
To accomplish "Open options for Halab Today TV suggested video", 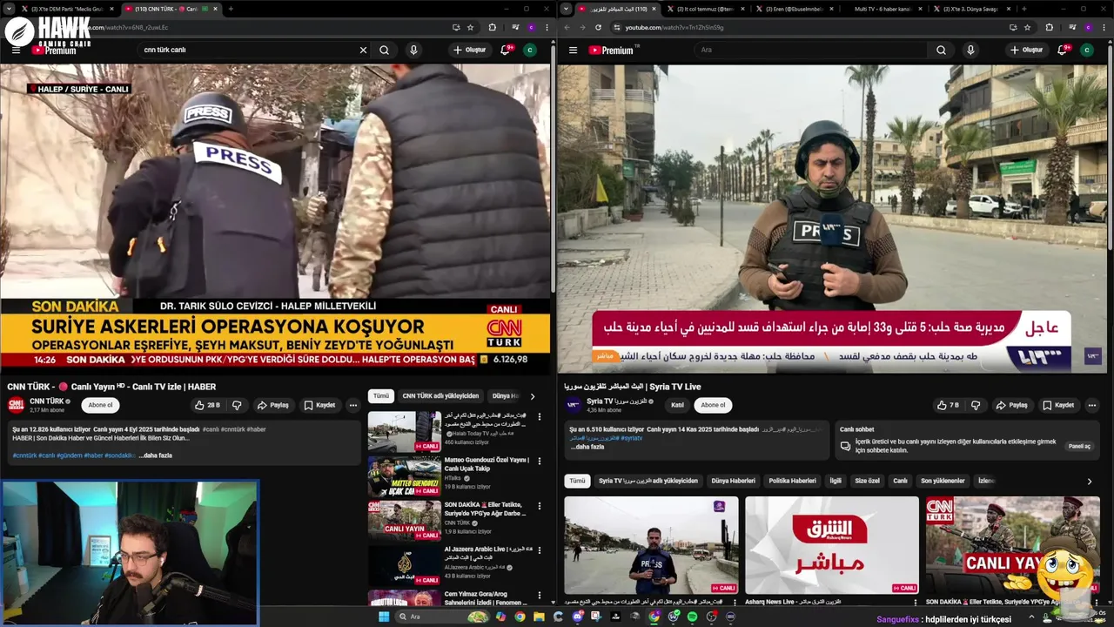I will 539,417.
